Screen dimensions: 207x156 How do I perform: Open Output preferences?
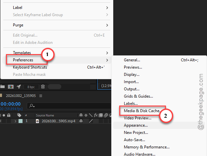(159, 89)
